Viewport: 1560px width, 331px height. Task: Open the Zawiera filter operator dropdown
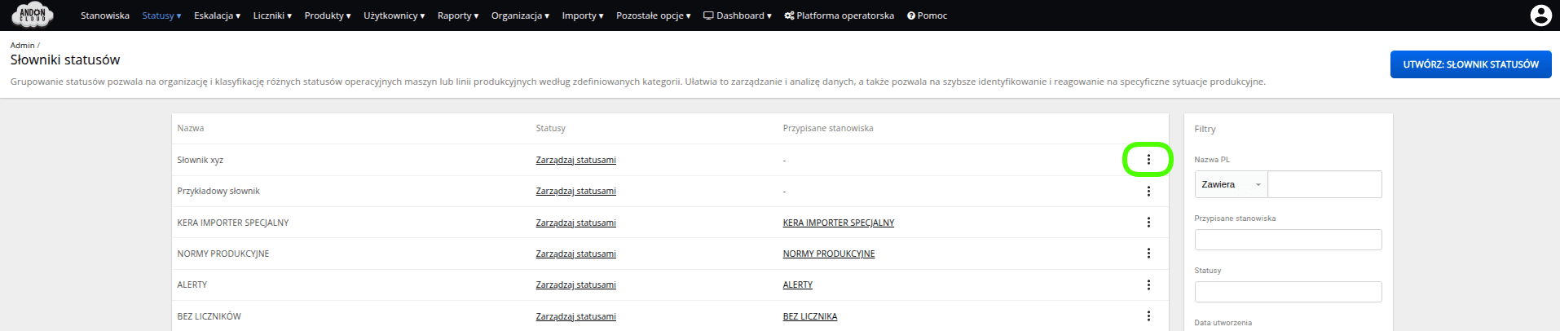[1232, 184]
